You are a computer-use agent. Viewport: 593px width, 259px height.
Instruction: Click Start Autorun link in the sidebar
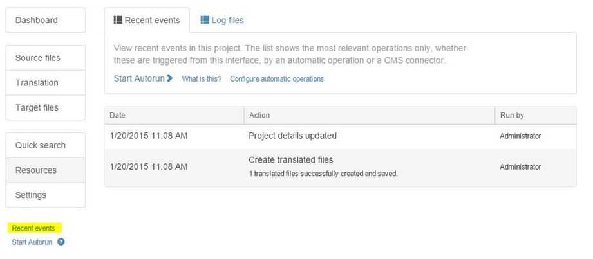32,242
